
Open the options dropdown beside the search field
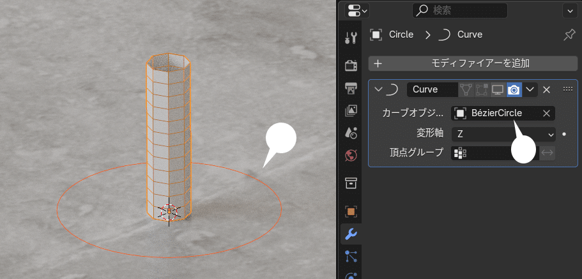tap(570, 11)
